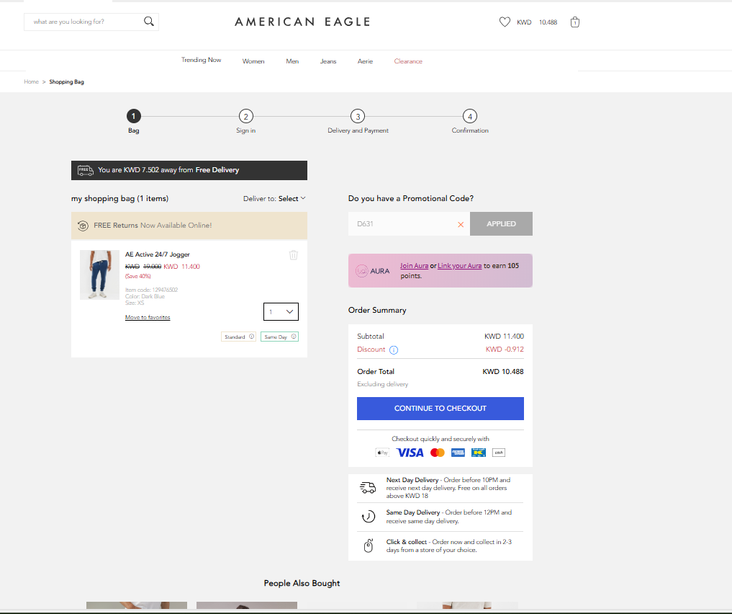Remove promo code D631 with X icon
The width and height of the screenshot is (732, 614).
[461, 224]
